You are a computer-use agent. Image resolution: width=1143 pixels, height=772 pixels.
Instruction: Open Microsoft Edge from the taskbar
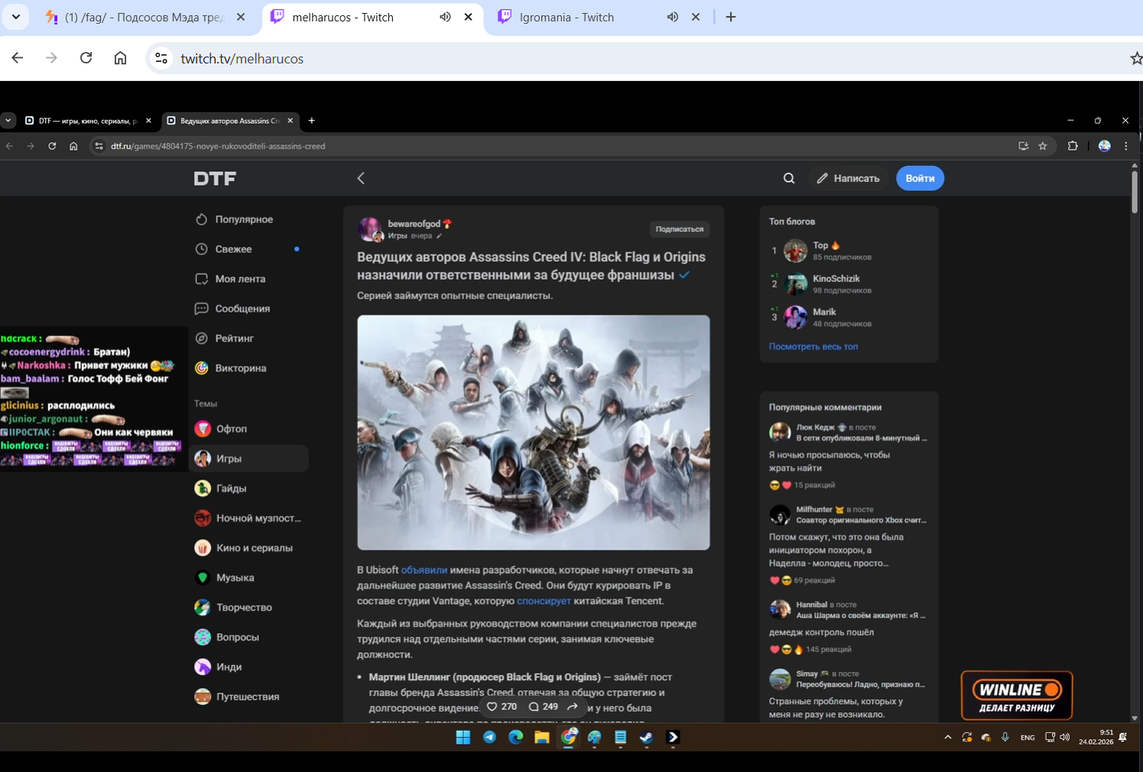tap(515, 738)
